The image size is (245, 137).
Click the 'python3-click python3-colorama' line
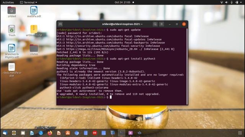(x=84, y=88)
